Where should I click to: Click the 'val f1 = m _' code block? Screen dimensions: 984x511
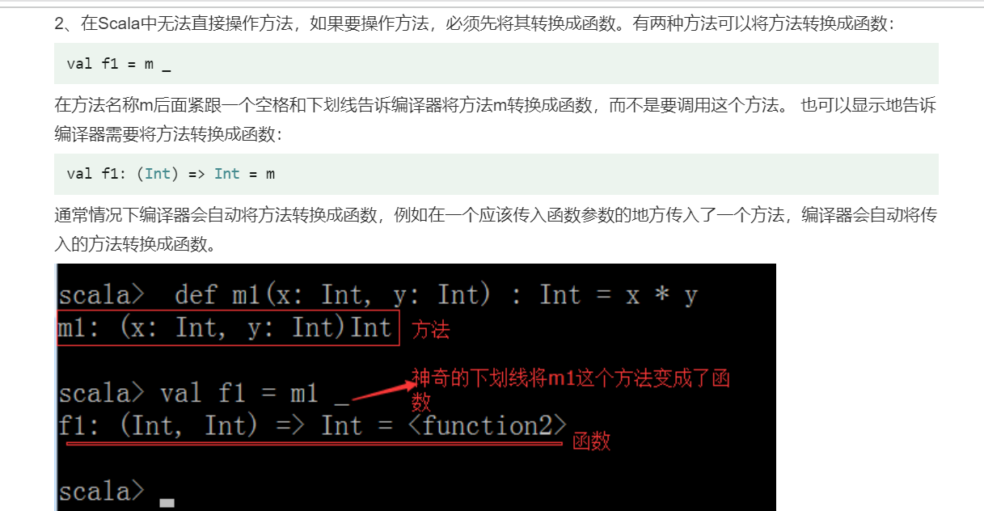coord(496,64)
